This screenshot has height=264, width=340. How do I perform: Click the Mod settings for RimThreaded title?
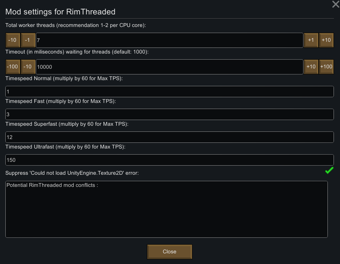[x=60, y=12]
